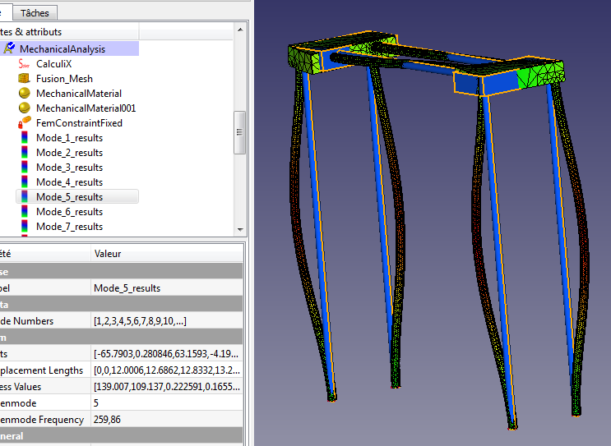Screen dimensions: 611x446
Task: Select the FemConstraintFixed item
Action: pos(79,123)
